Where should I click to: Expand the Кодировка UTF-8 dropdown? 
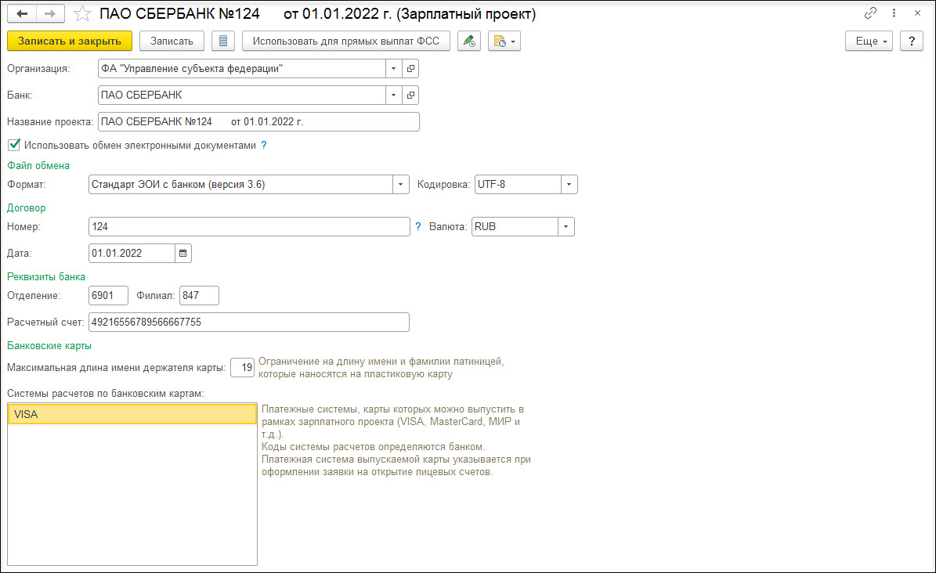569,185
